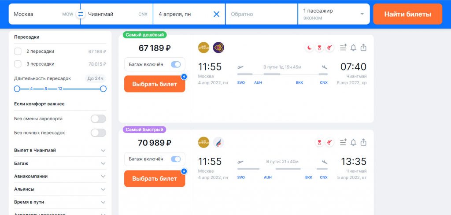Click right handle of transfer duration slider
Screen dimensions: 451x215
[x=103, y=89]
